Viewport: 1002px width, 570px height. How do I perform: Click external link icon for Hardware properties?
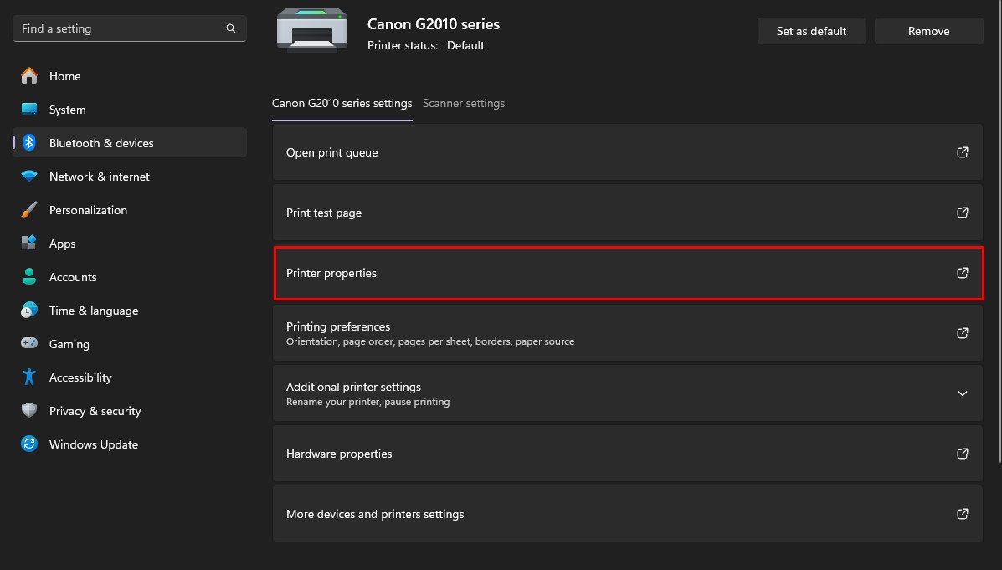coord(963,454)
